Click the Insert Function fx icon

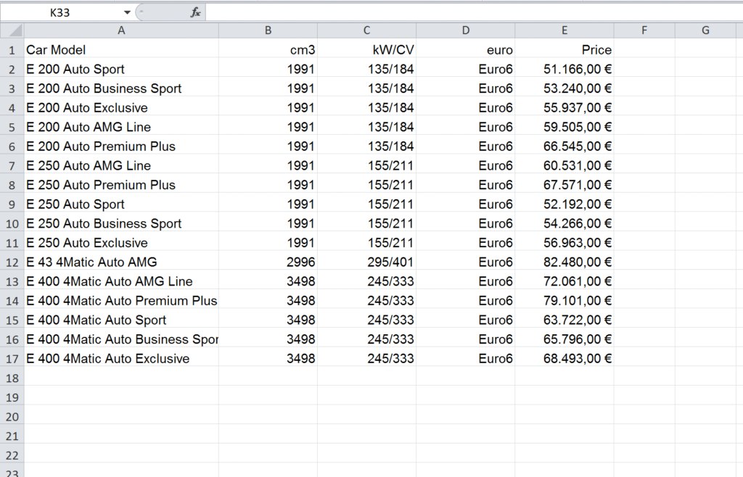(x=195, y=12)
